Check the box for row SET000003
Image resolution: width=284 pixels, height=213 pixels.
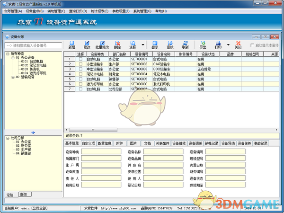(x=80, y=69)
